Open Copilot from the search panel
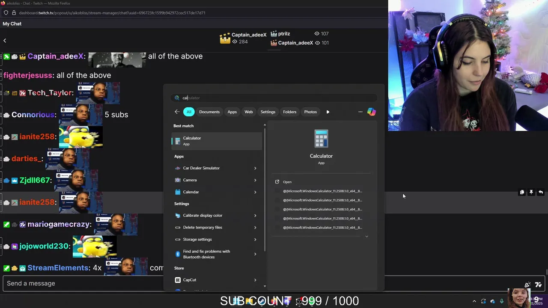The width and height of the screenshot is (548, 308). coord(371,112)
